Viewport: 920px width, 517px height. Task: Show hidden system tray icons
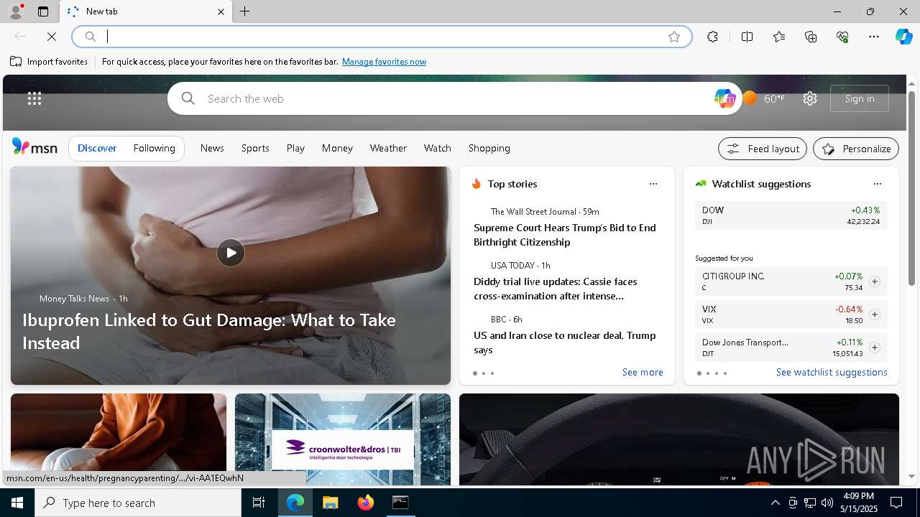coord(775,503)
